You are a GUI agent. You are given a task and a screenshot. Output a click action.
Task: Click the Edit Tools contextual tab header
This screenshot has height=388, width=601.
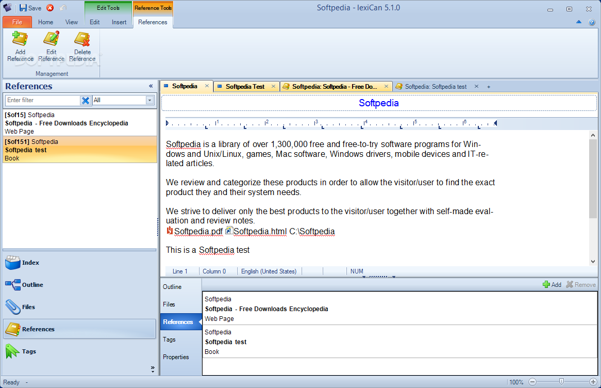pos(108,8)
